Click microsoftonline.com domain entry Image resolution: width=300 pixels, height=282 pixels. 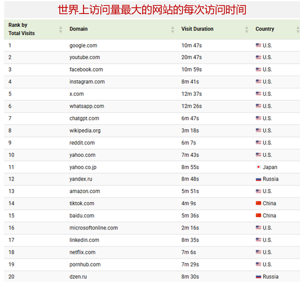point(94,228)
